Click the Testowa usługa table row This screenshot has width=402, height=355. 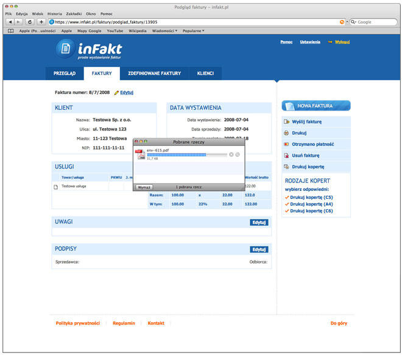click(x=161, y=186)
